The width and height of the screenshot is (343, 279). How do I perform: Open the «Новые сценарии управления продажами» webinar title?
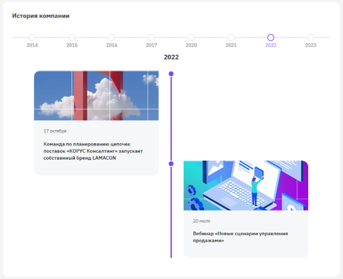[241, 237]
